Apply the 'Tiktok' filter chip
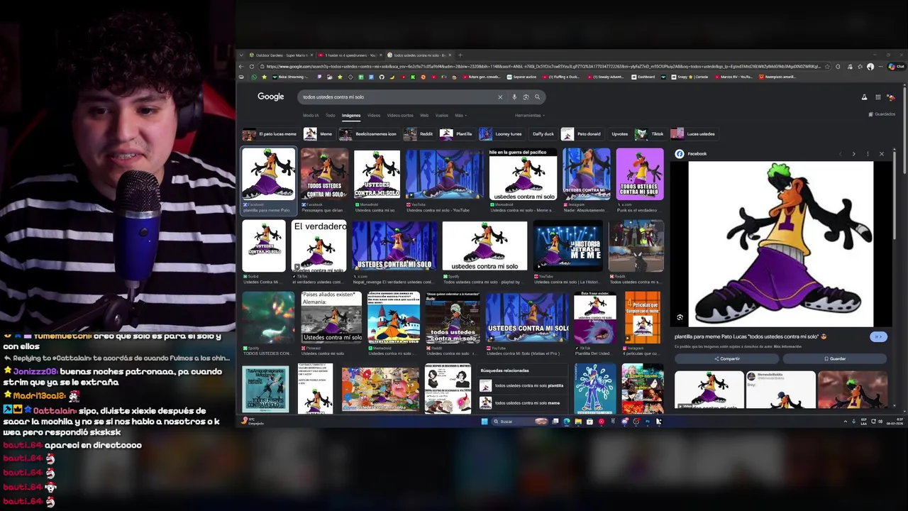The width and height of the screenshot is (908, 511). 650,134
